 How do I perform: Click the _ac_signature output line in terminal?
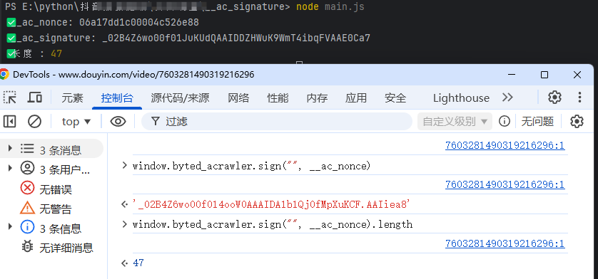click(188, 38)
